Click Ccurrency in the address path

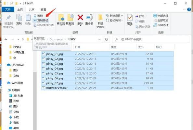coord(56,39)
